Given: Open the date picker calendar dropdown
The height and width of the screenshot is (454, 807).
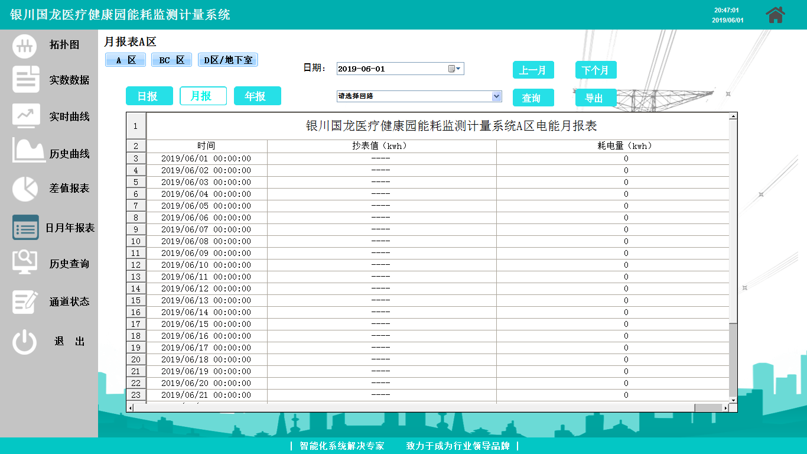Looking at the screenshot, I should click(454, 69).
